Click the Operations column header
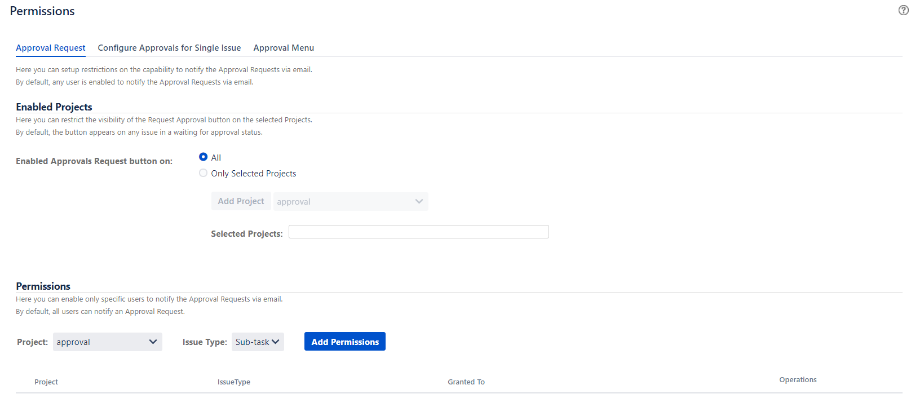The width and height of the screenshot is (911, 416). coord(798,380)
